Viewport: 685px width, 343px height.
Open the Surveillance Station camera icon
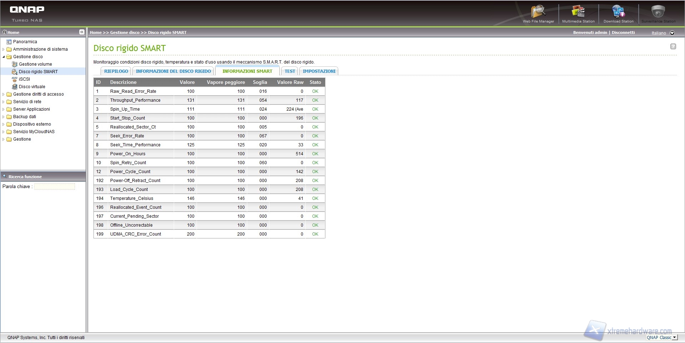(x=658, y=13)
